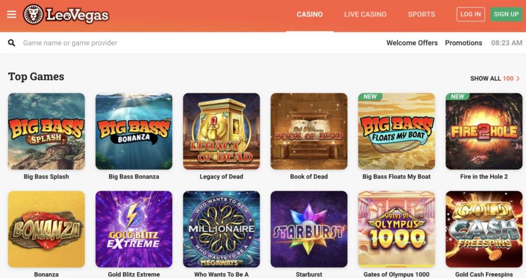
Task: Select the Casino tab
Action: click(310, 15)
